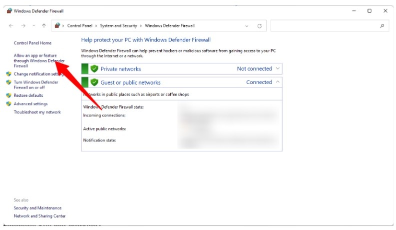Screen dimensions: 396x230
Task: Close the Windows Defender Firewall window
Action: (x=386, y=10)
